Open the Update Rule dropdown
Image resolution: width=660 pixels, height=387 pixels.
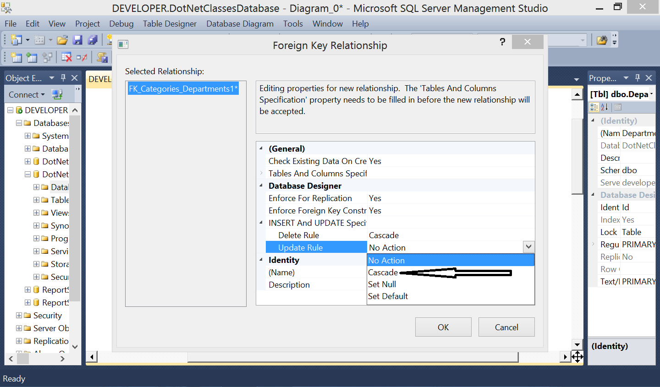pos(529,247)
